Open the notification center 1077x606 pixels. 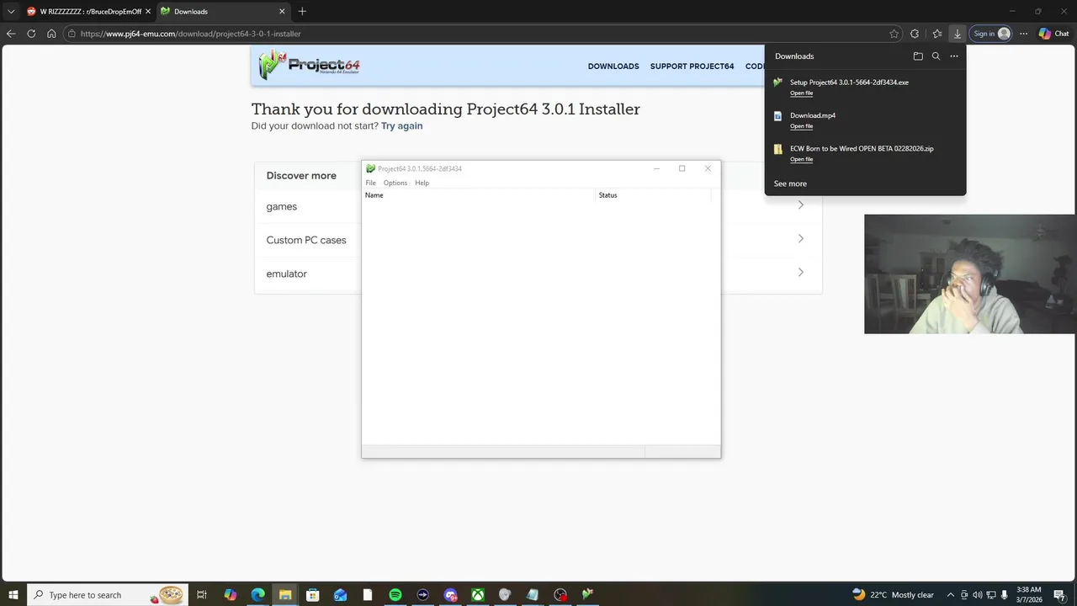[x=1060, y=596]
